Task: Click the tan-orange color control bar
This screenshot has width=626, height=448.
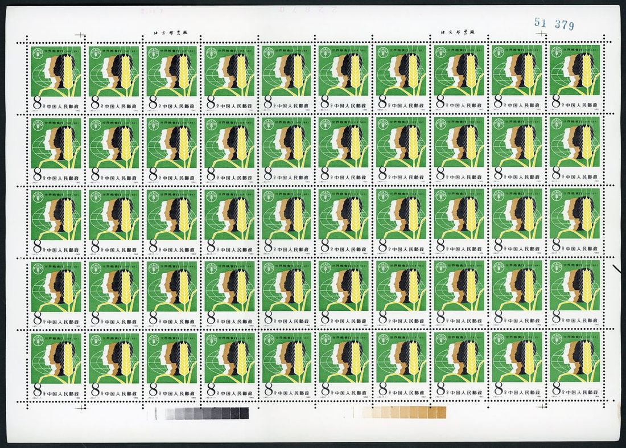Action: coord(403,412)
